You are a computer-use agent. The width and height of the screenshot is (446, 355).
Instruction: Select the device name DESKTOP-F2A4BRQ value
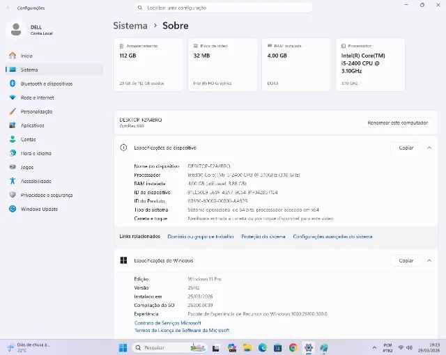[209, 166]
